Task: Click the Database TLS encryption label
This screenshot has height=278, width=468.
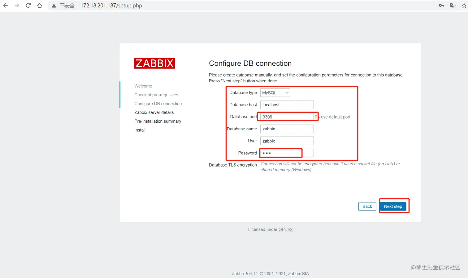Action: pyautogui.click(x=233, y=165)
